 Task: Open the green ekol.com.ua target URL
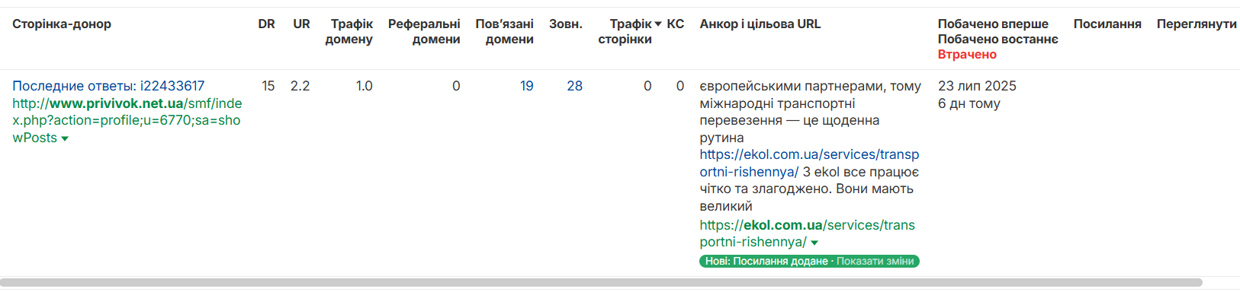(x=807, y=233)
